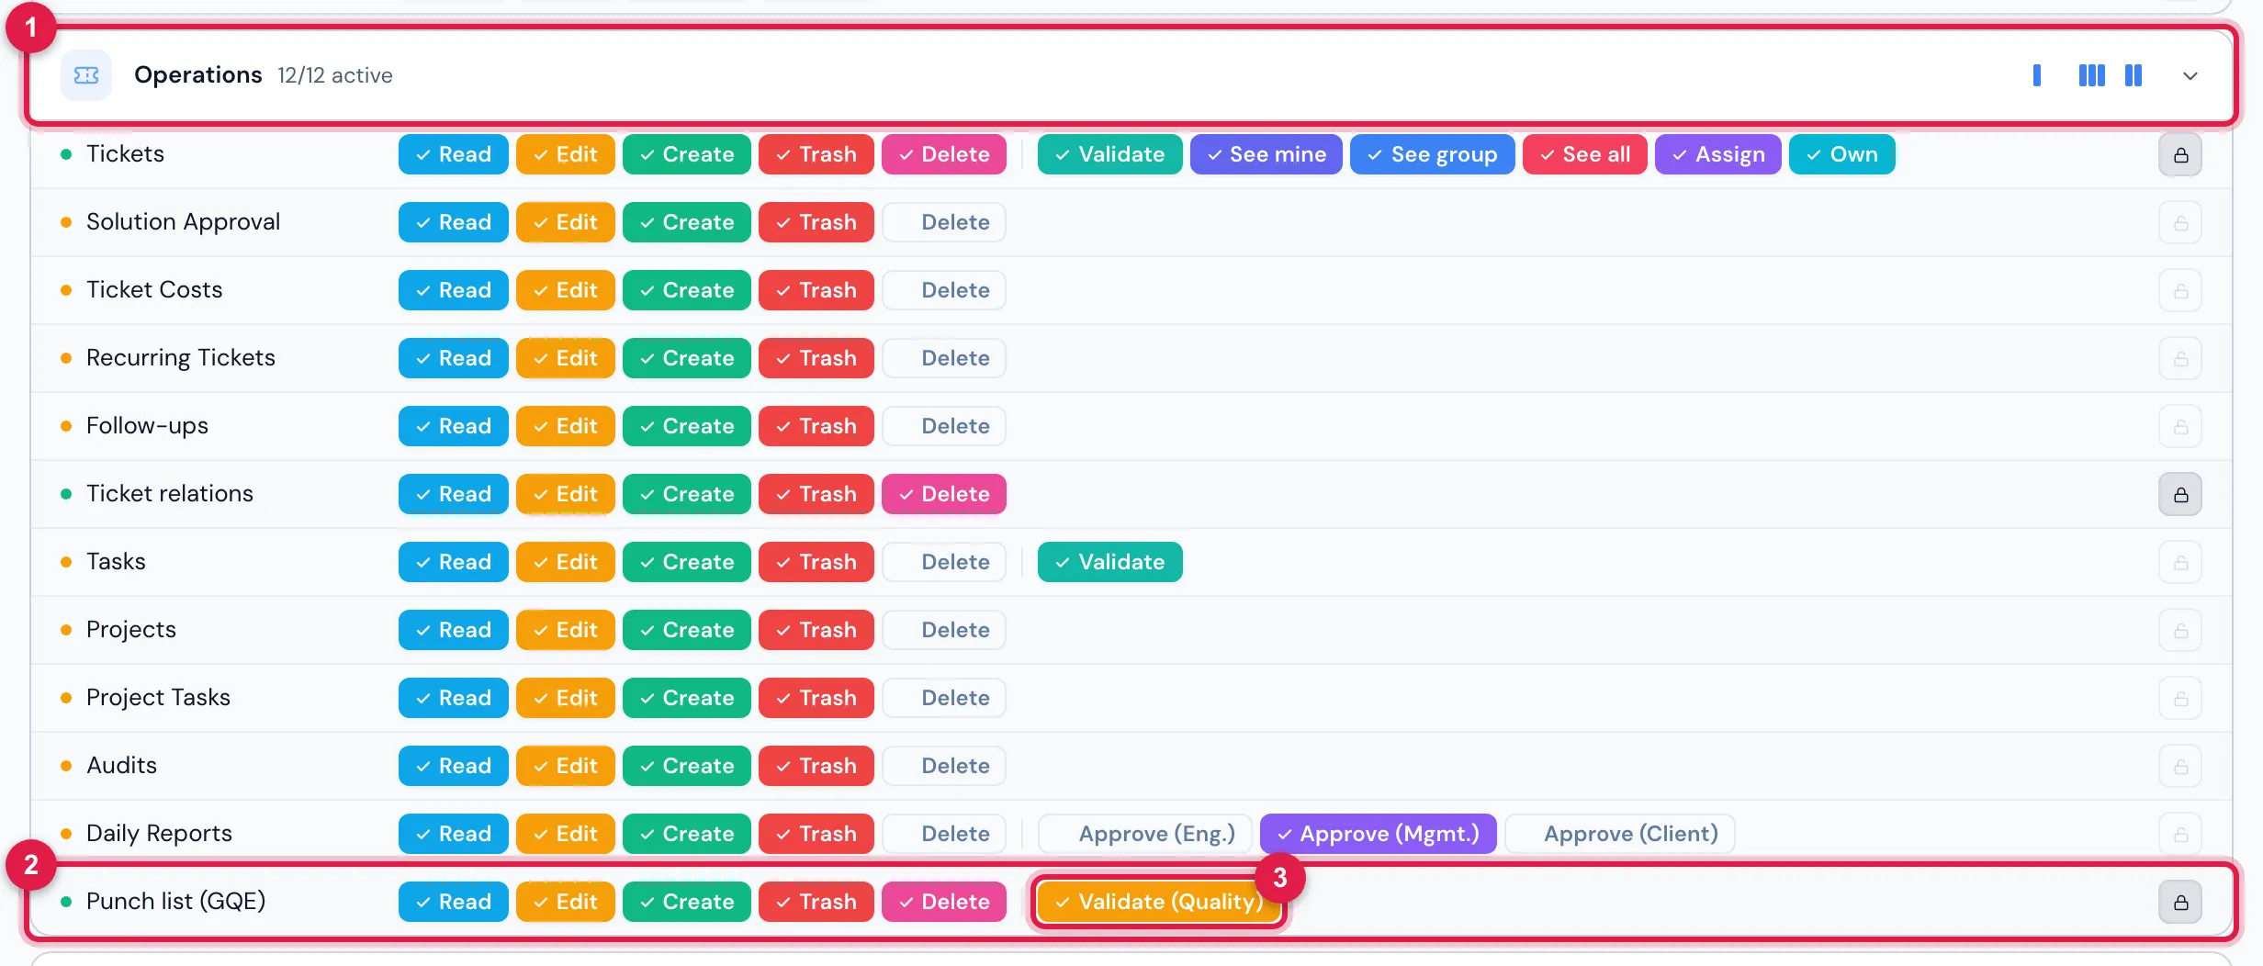Toggle Read permission for Tickets
The width and height of the screenshot is (2263, 966).
(453, 154)
